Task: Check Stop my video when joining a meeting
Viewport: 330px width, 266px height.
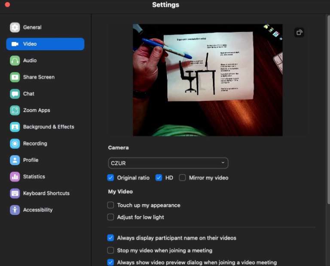Action: [x=111, y=250]
